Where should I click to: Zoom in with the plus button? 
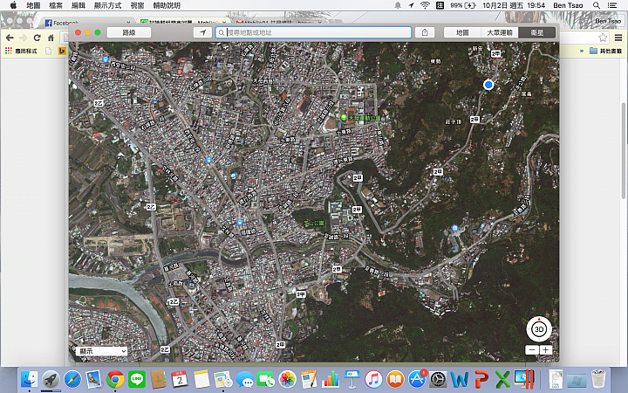[545, 350]
